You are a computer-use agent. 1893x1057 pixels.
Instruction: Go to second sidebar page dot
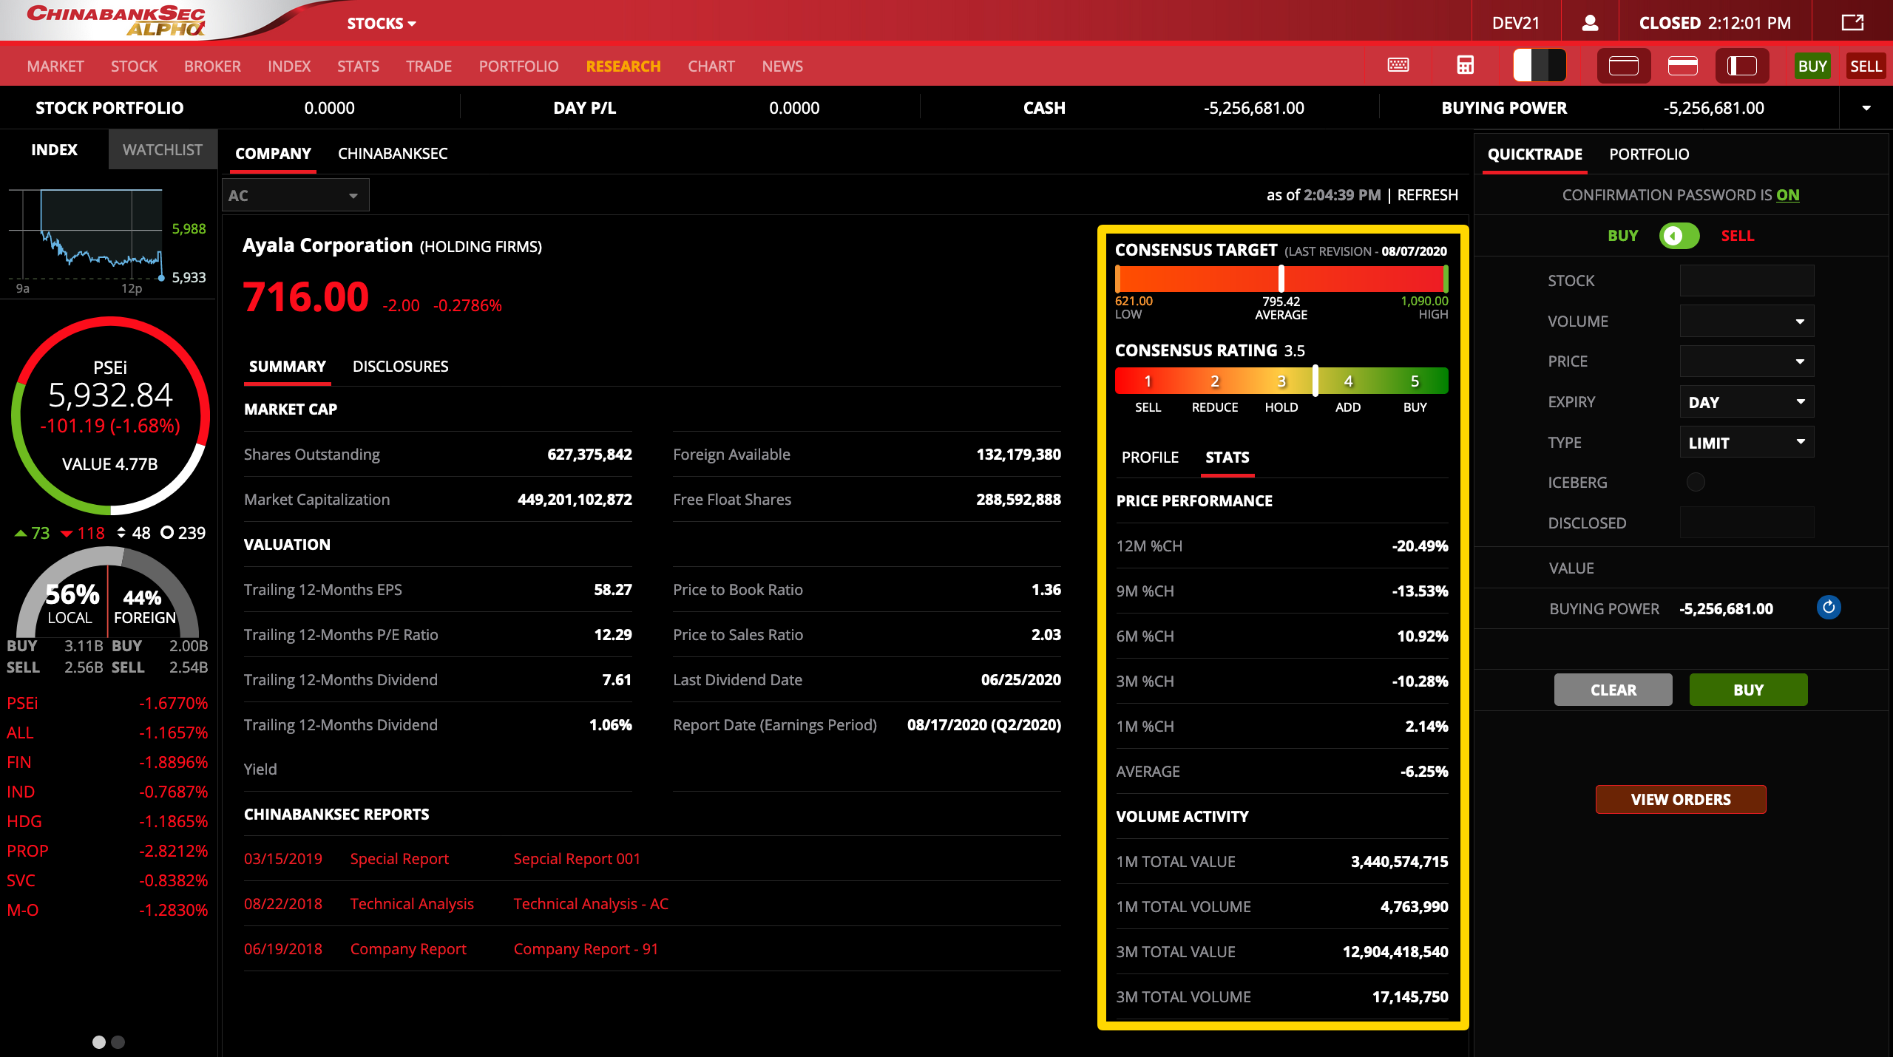(x=118, y=1042)
